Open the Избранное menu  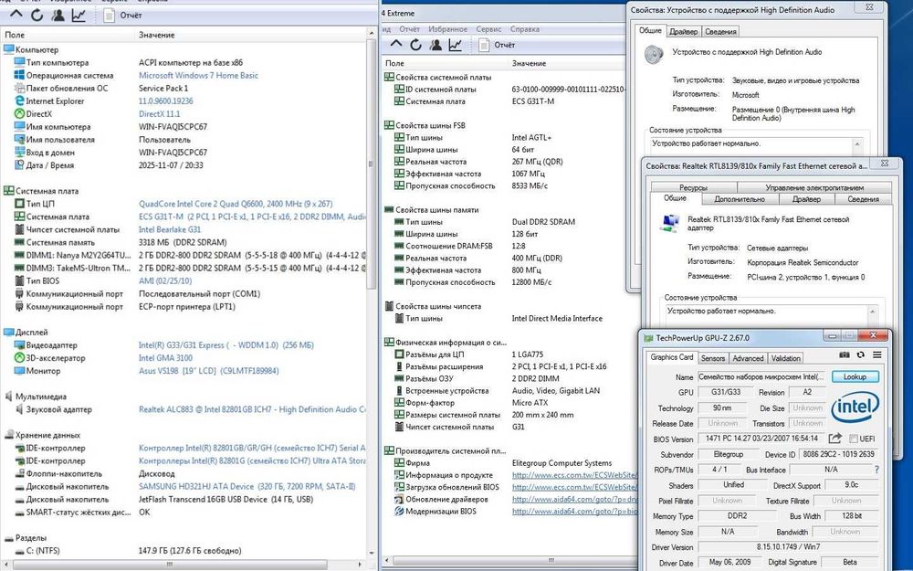(x=447, y=28)
